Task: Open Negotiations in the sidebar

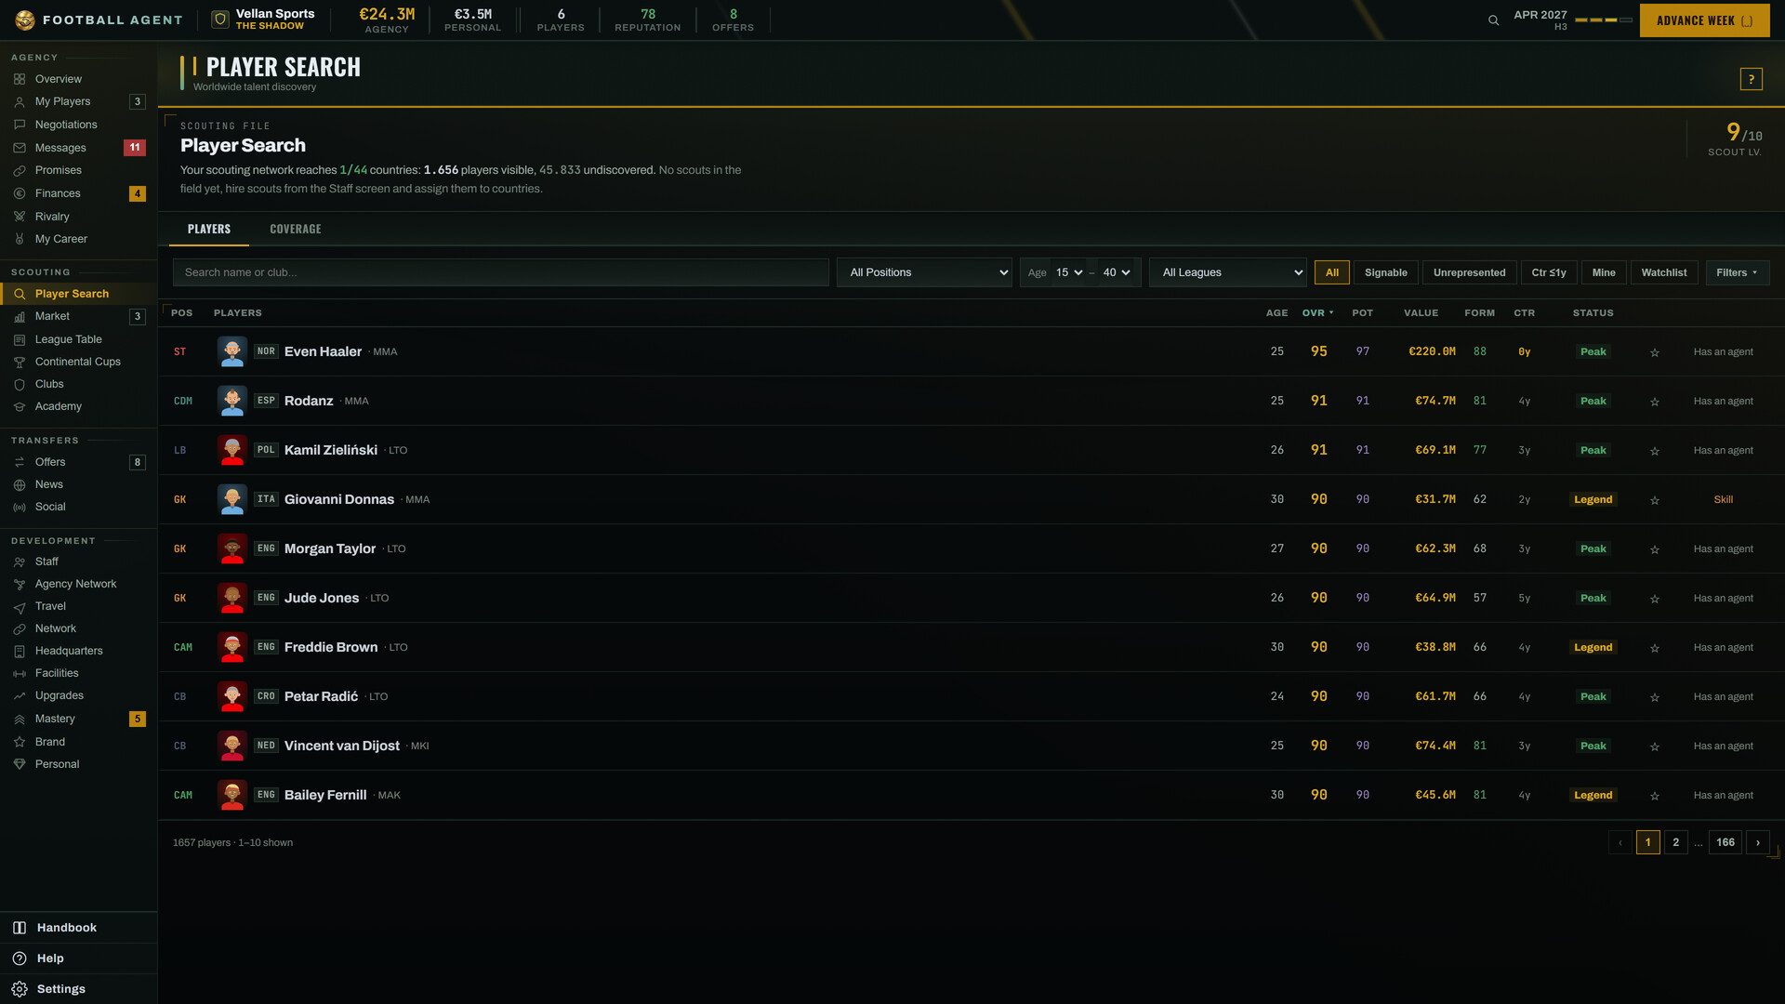Action: (66, 125)
